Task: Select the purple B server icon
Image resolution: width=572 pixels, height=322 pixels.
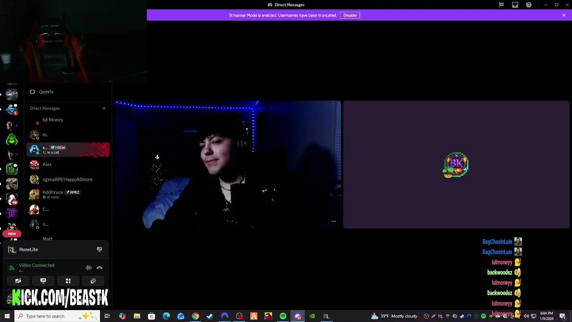Action: click(x=12, y=213)
